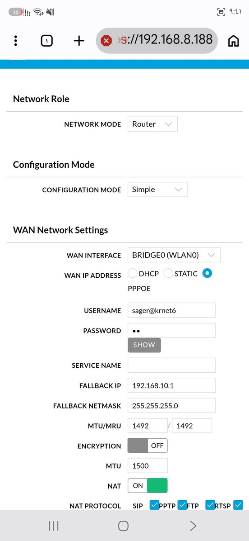The width and height of the screenshot is (249, 541).
Task: Tap the Android home navigation button
Action: tap(123, 526)
